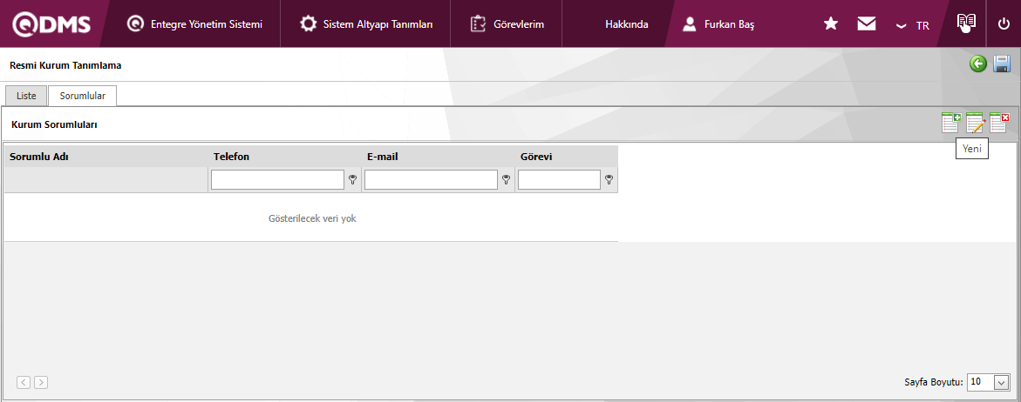This screenshot has height=402, width=1021.
Task: Open the help book icon
Action: click(x=966, y=23)
